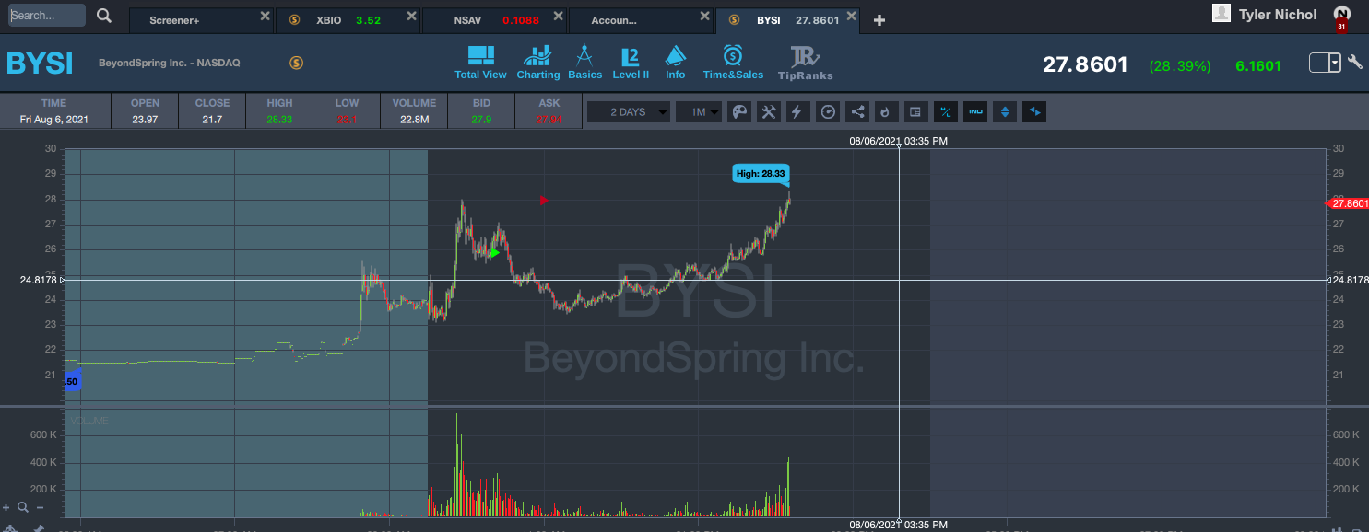The width and height of the screenshot is (1369, 532).
Task: Open Time&Sales view
Action: (733, 63)
